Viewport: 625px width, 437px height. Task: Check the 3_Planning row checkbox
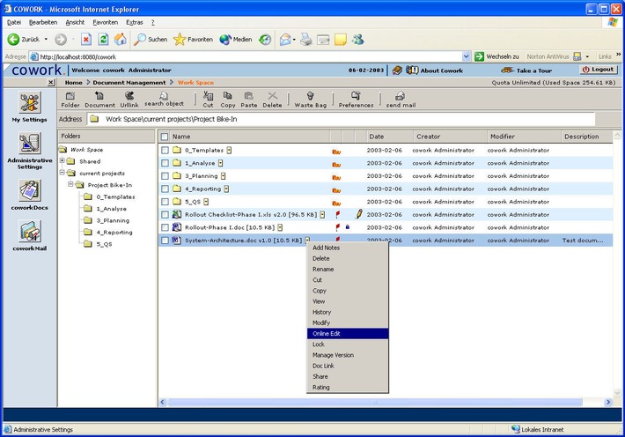[x=165, y=175]
